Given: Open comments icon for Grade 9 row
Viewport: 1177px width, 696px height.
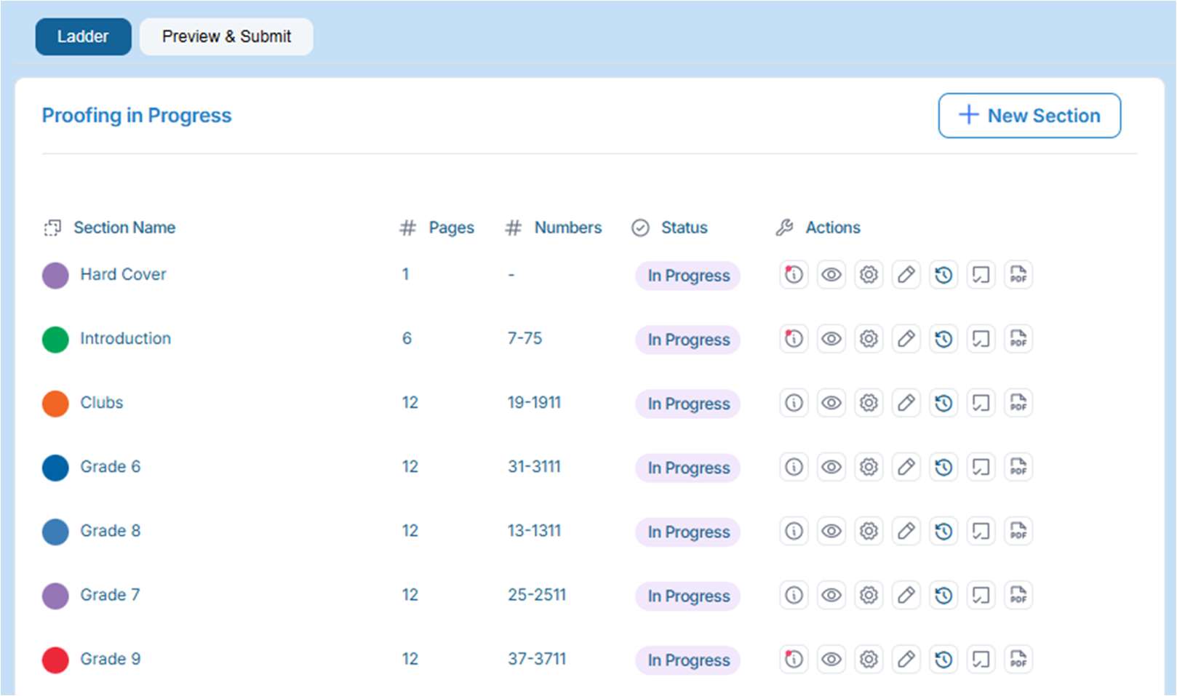Looking at the screenshot, I should [x=981, y=659].
